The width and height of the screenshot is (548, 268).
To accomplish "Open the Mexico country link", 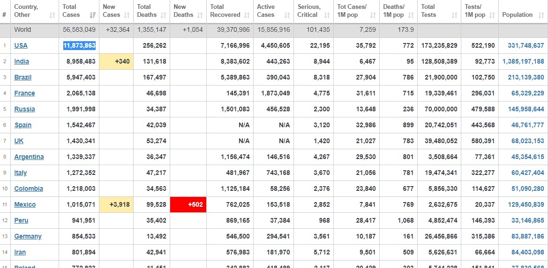I will (x=25, y=204).
